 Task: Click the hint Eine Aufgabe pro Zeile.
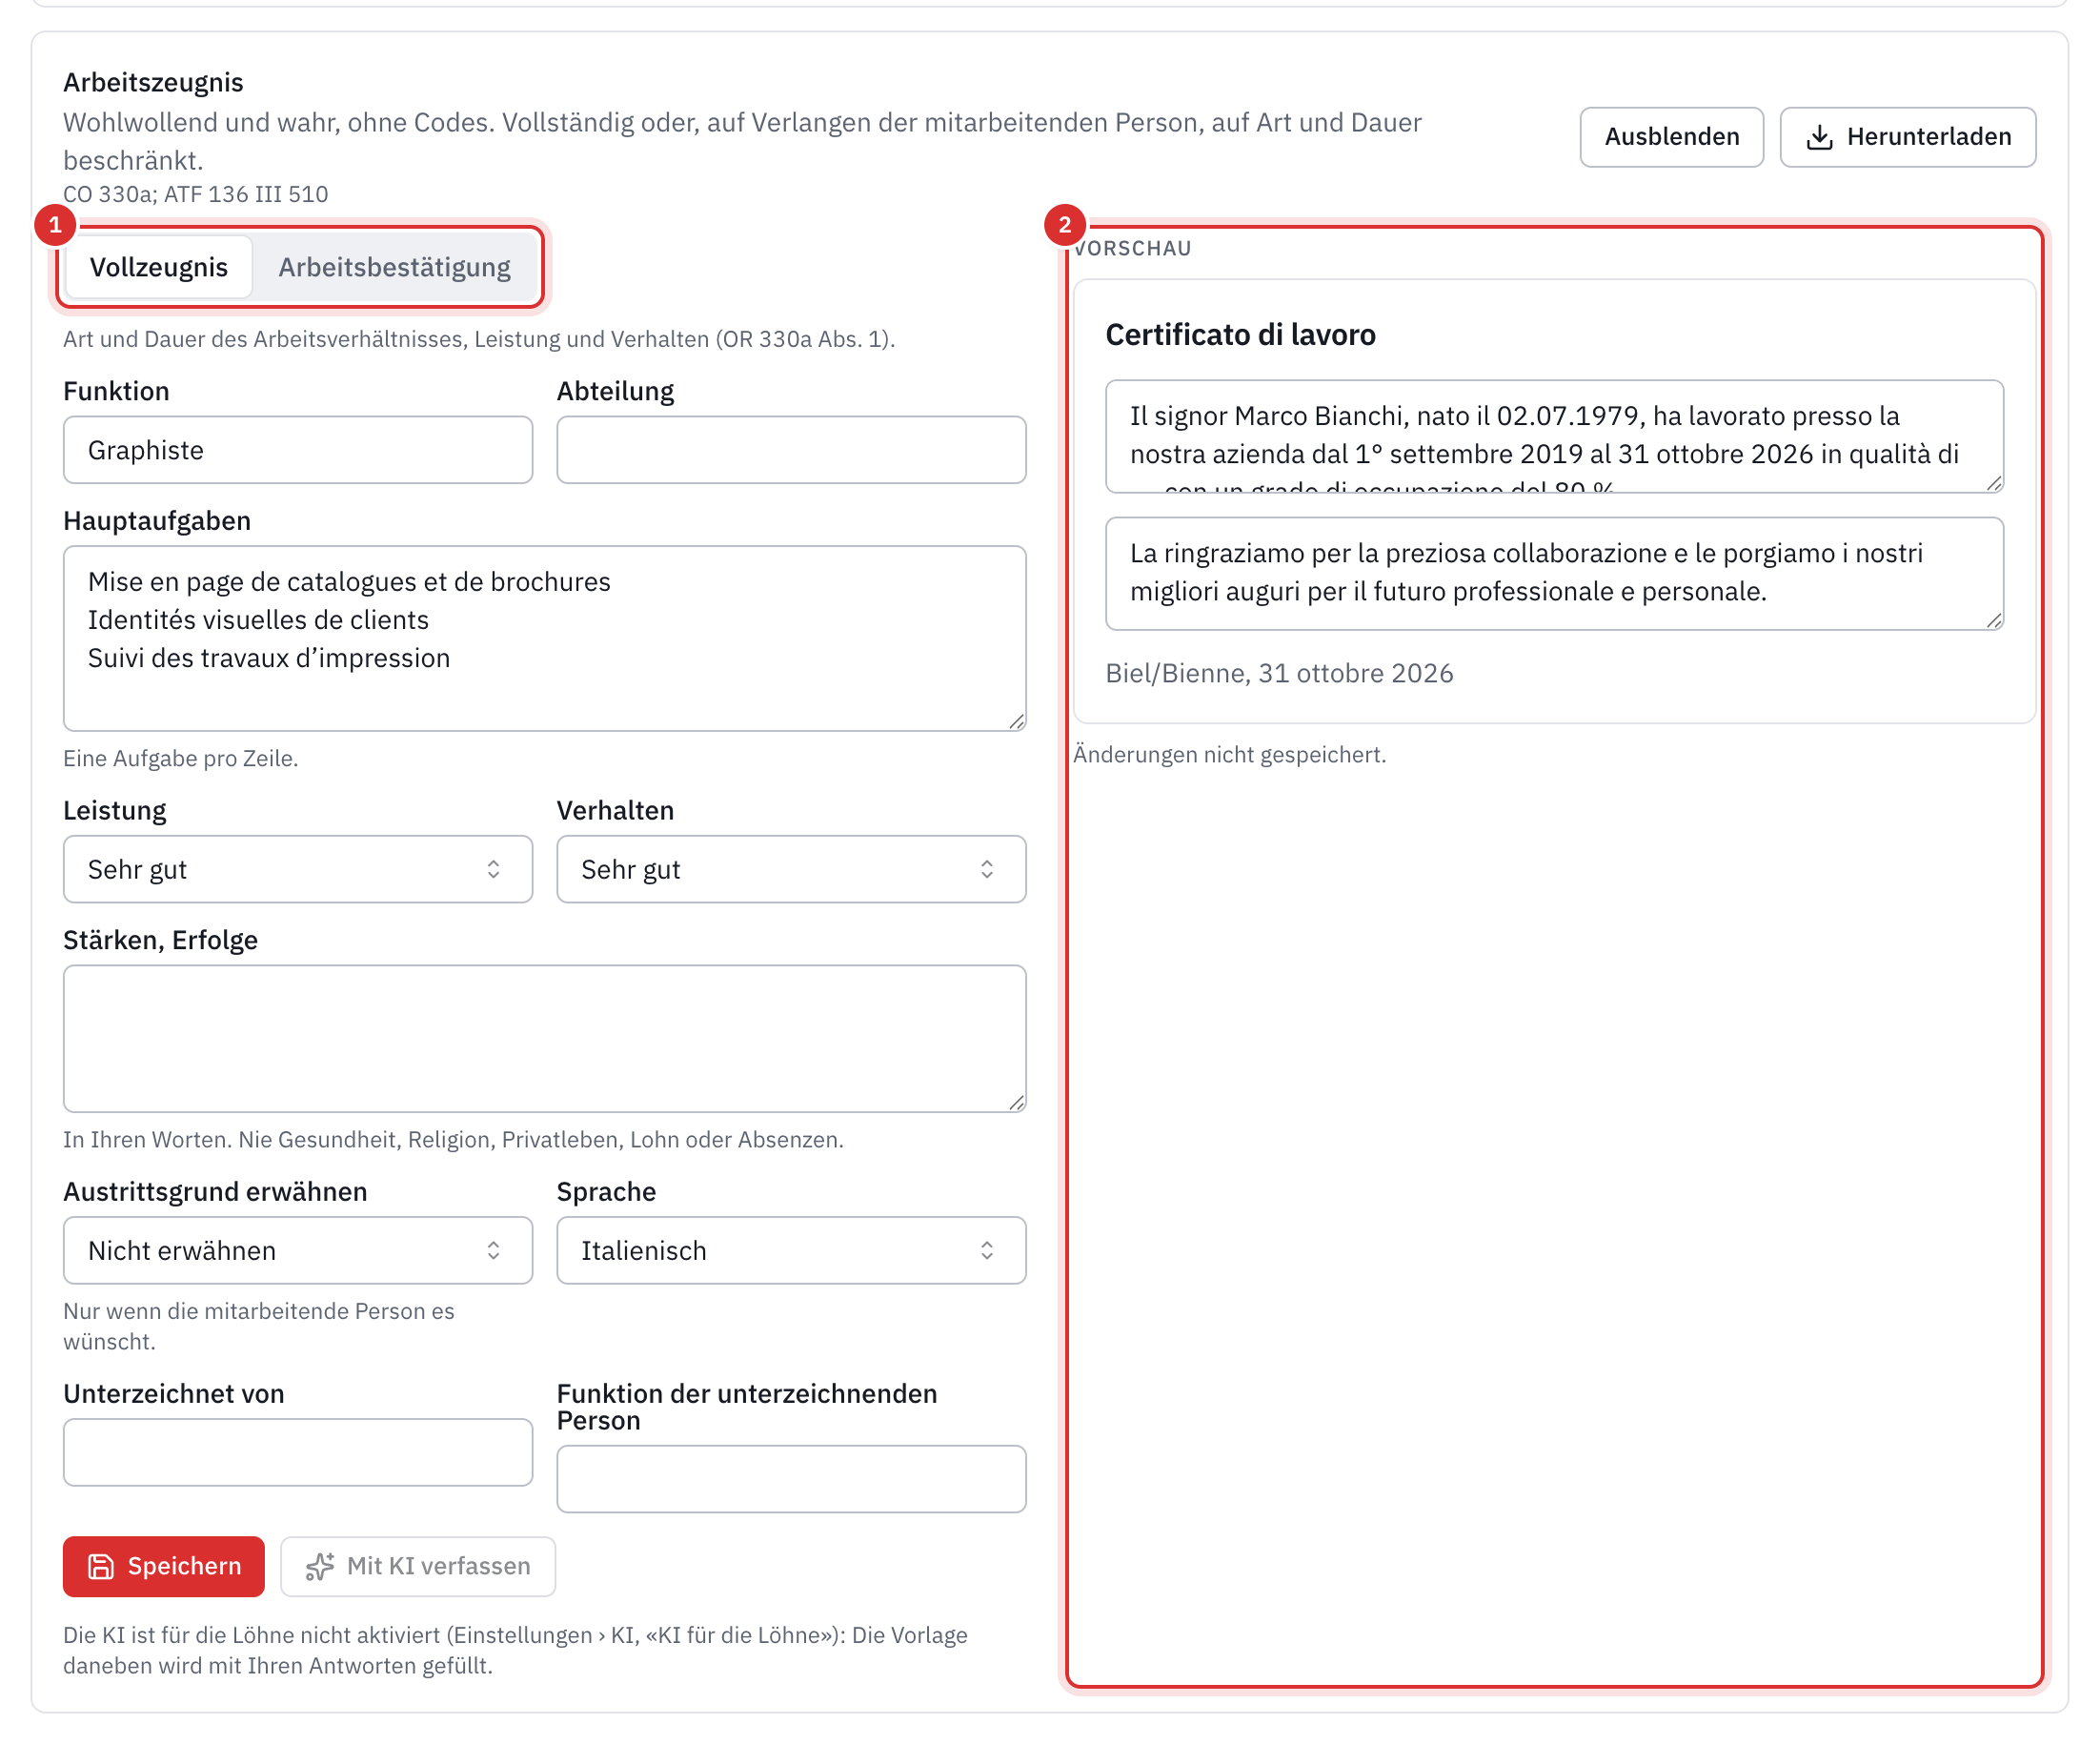[x=180, y=758]
